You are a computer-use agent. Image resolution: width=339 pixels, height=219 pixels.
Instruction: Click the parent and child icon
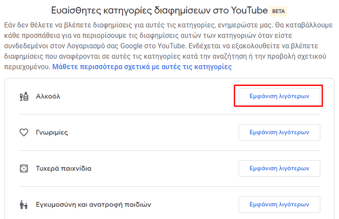(24, 205)
